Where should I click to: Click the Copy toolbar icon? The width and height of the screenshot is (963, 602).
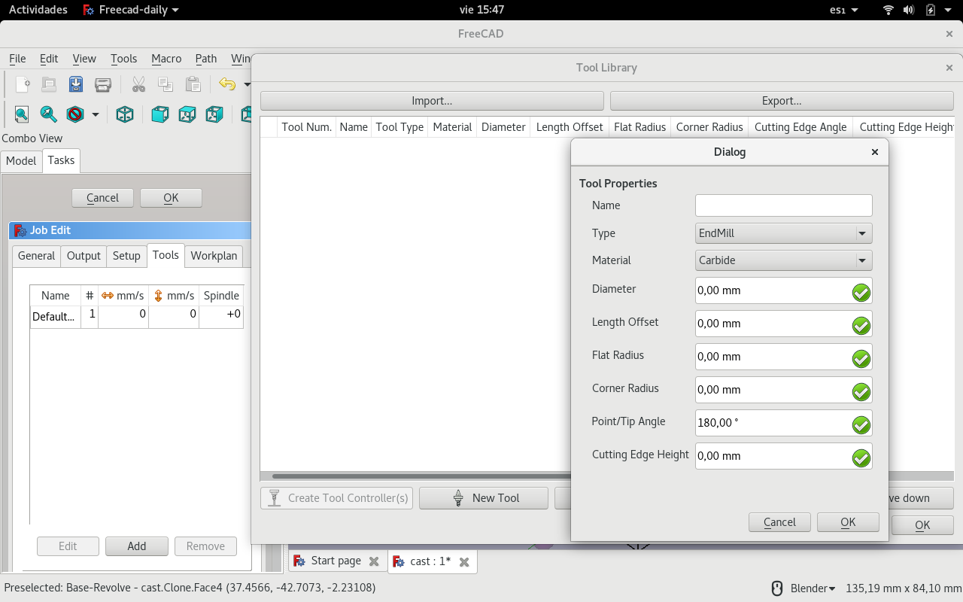(x=166, y=84)
